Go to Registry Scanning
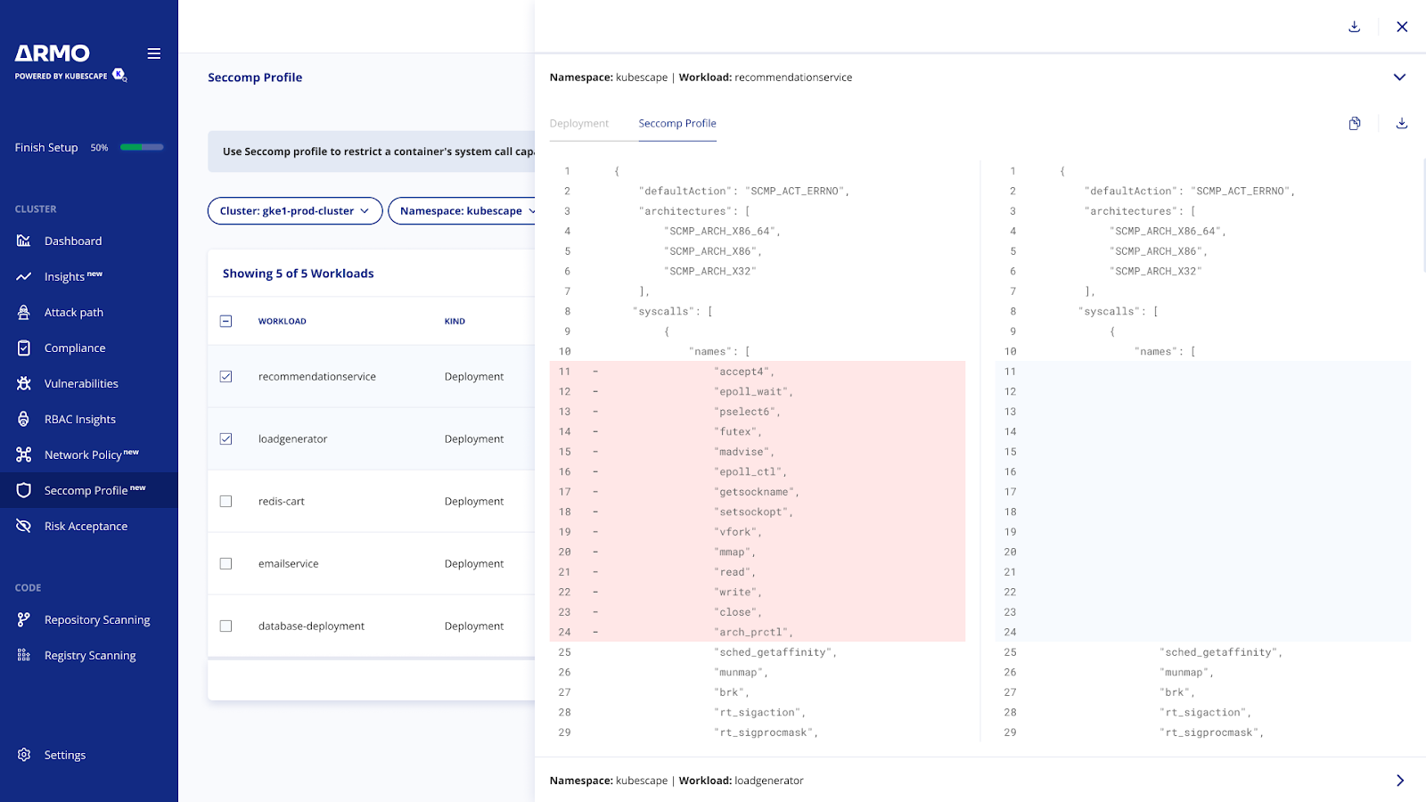This screenshot has width=1426, height=802. (90, 655)
